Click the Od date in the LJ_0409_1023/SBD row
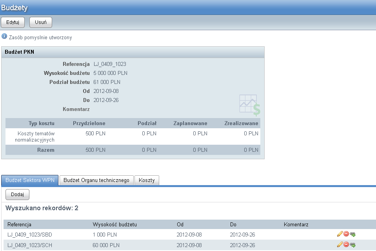 point(189,235)
